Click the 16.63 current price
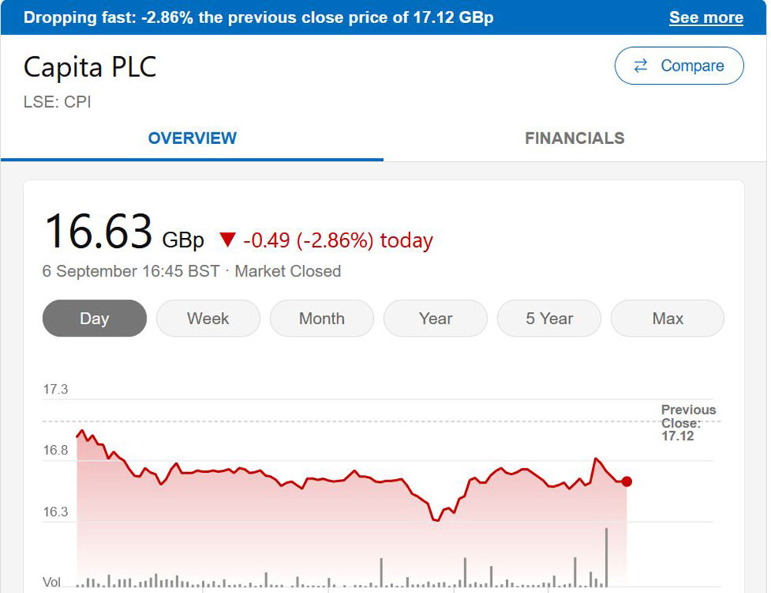 98,231
